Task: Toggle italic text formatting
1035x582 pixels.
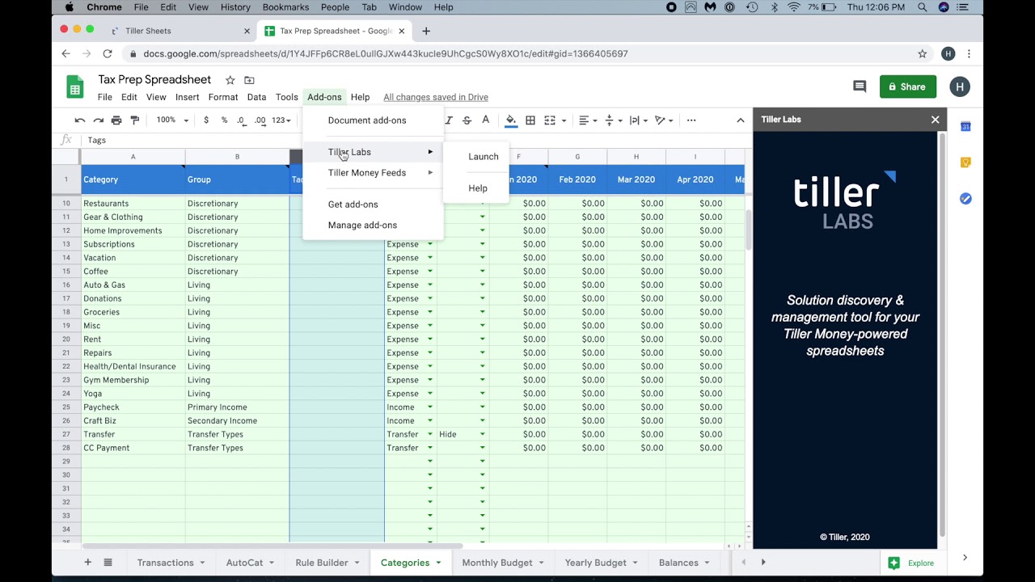Action: [x=449, y=120]
